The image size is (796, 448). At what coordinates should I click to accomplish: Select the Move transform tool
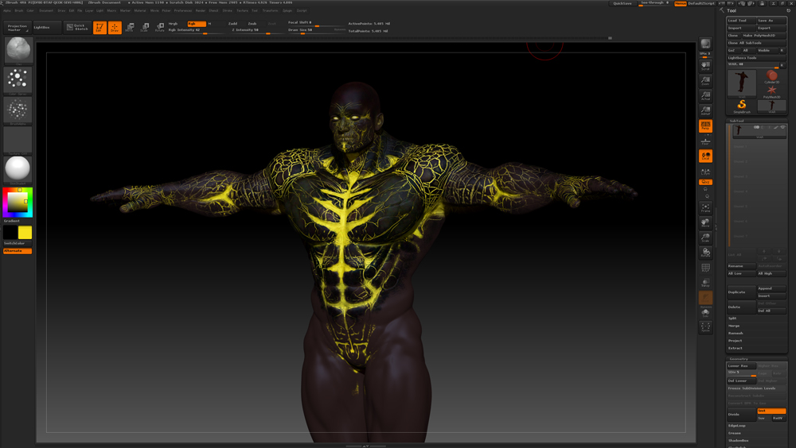(130, 27)
